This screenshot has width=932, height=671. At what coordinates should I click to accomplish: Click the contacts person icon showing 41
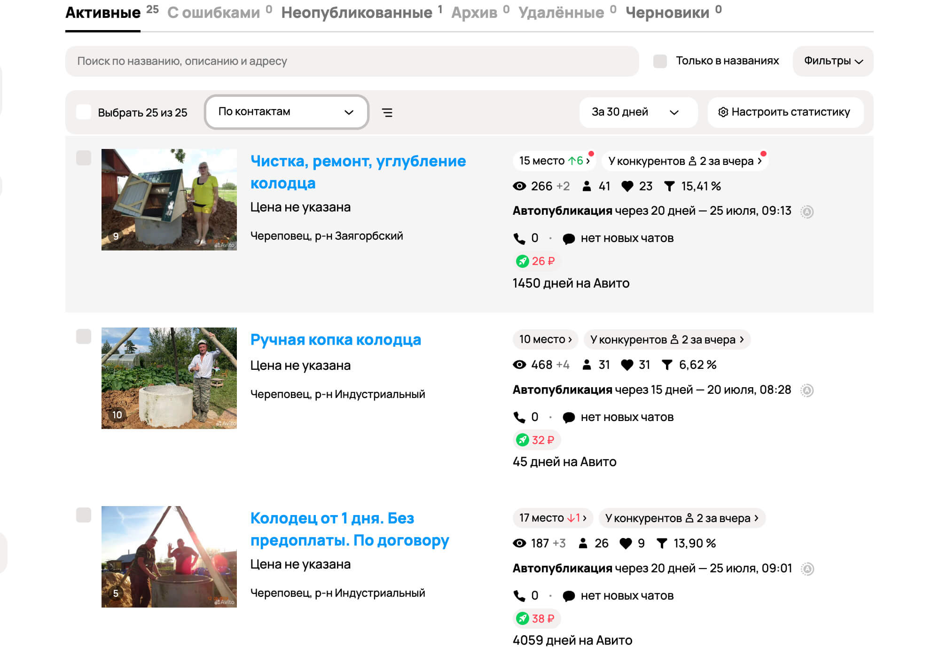(587, 187)
